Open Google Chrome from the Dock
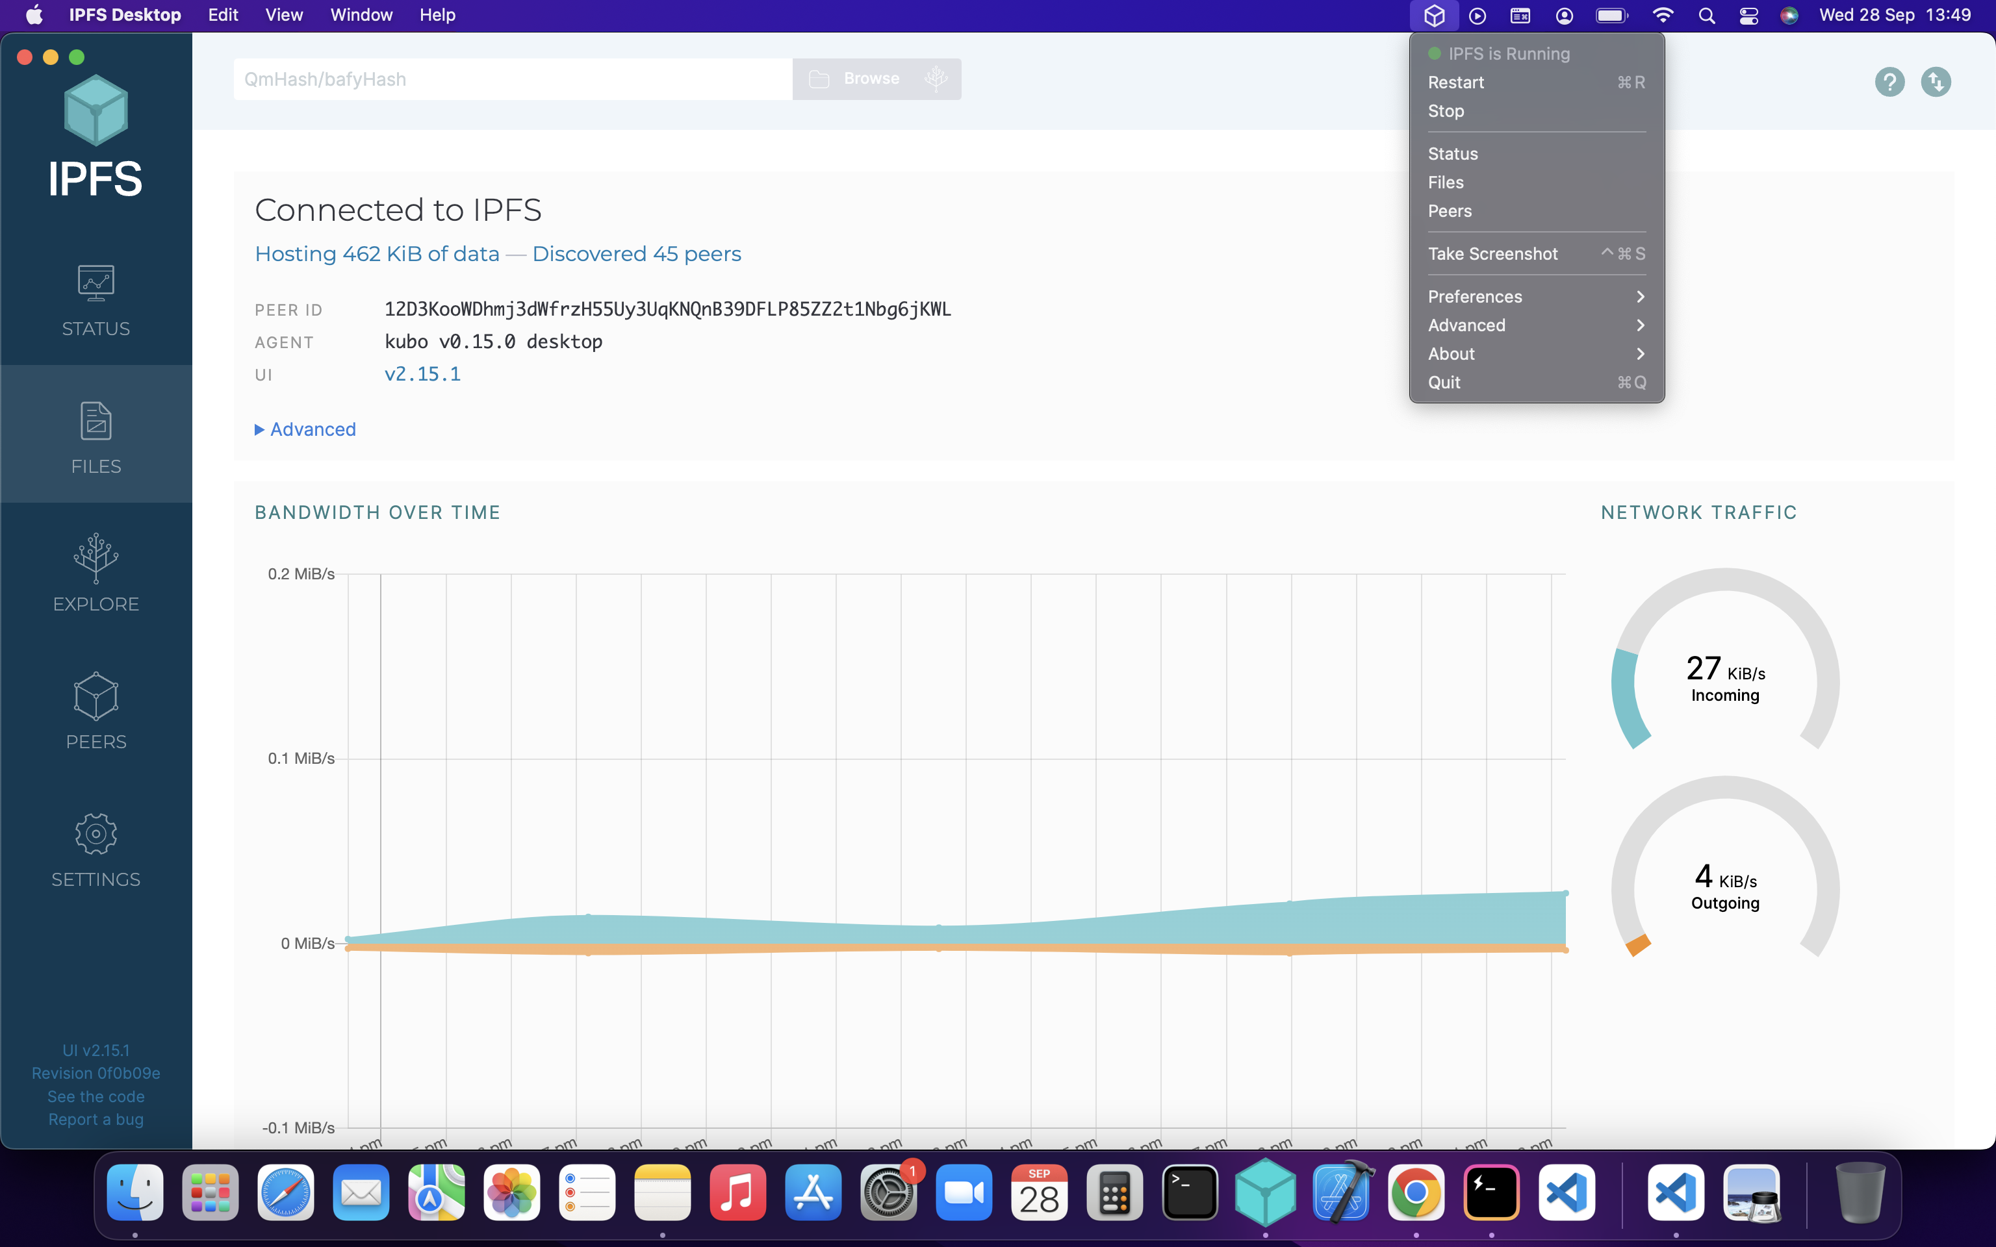The image size is (1996, 1247). pyautogui.click(x=1416, y=1192)
